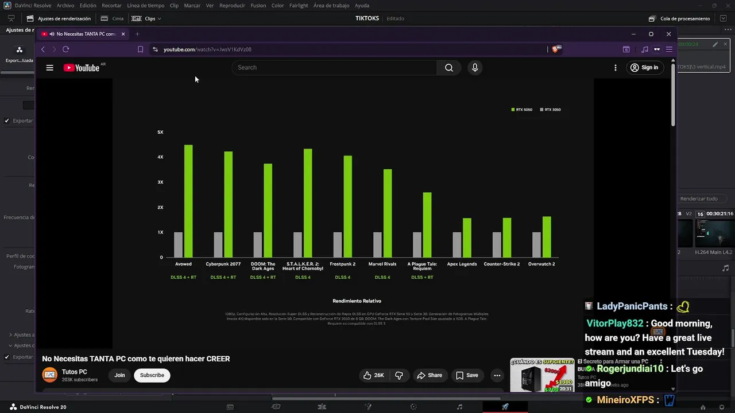Open the Área de trabajo menu
Image resolution: width=735 pixels, height=413 pixels.
tap(331, 5)
